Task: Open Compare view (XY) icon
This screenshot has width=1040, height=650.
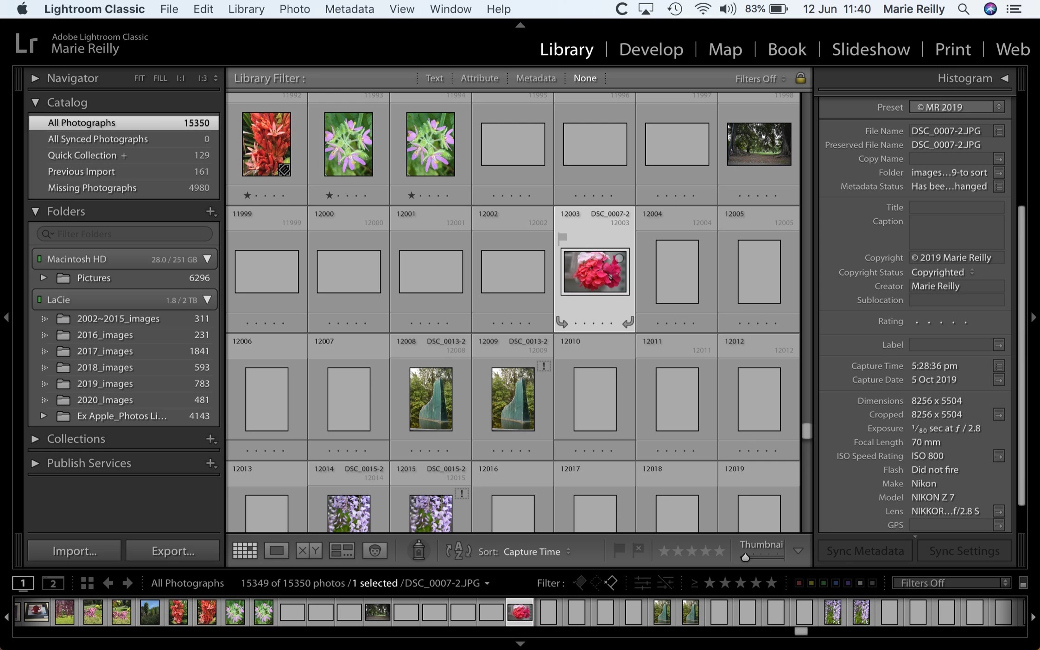Action: click(x=309, y=551)
